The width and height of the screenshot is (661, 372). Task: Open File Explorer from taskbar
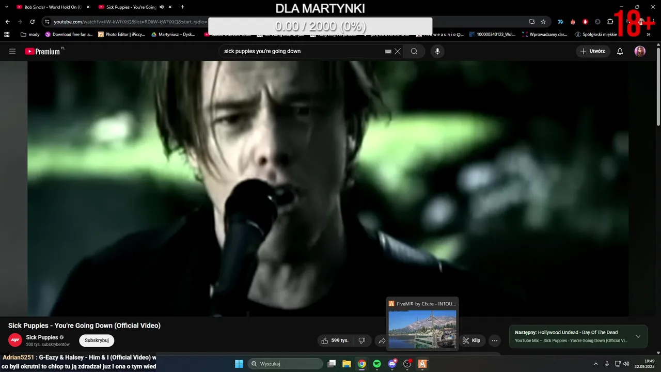coord(347,364)
